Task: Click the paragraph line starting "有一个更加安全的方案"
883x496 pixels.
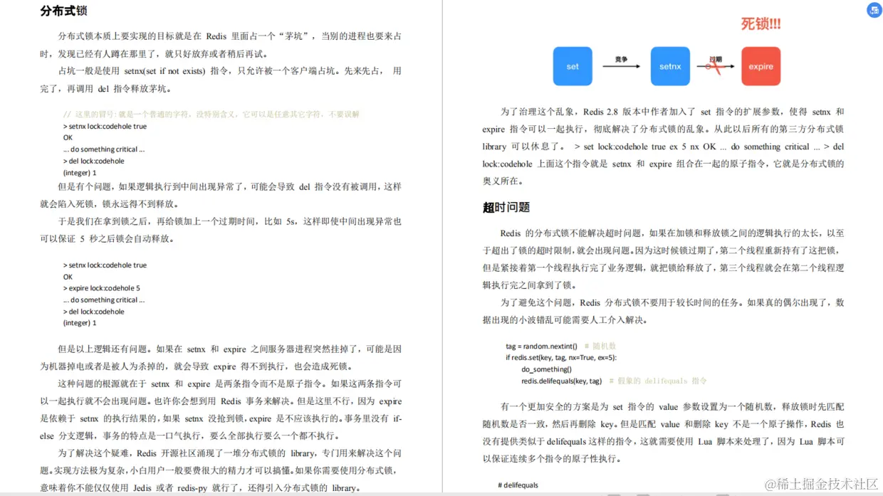Action: (x=672, y=407)
